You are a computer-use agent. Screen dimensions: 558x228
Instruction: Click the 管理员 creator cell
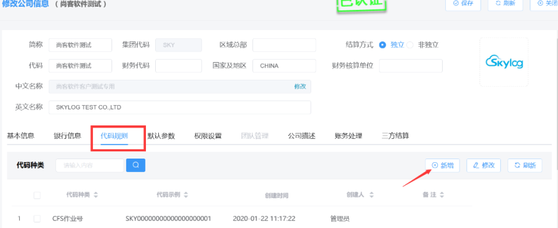(340, 218)
